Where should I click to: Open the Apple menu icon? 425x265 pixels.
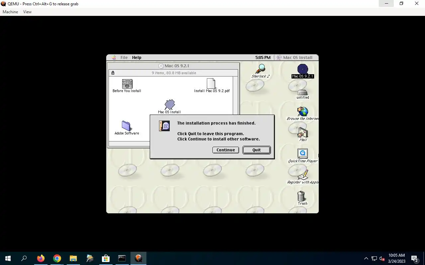pyautogui.click(x=114, y=57)
